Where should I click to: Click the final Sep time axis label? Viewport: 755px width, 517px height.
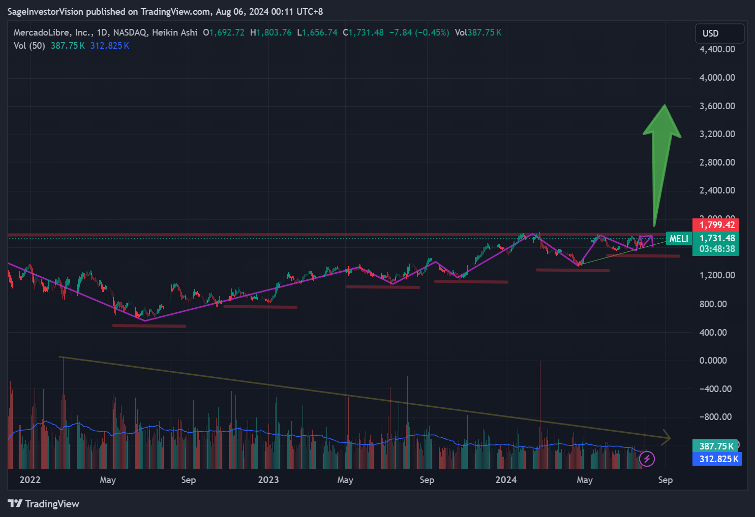click(x=666, y=480)
